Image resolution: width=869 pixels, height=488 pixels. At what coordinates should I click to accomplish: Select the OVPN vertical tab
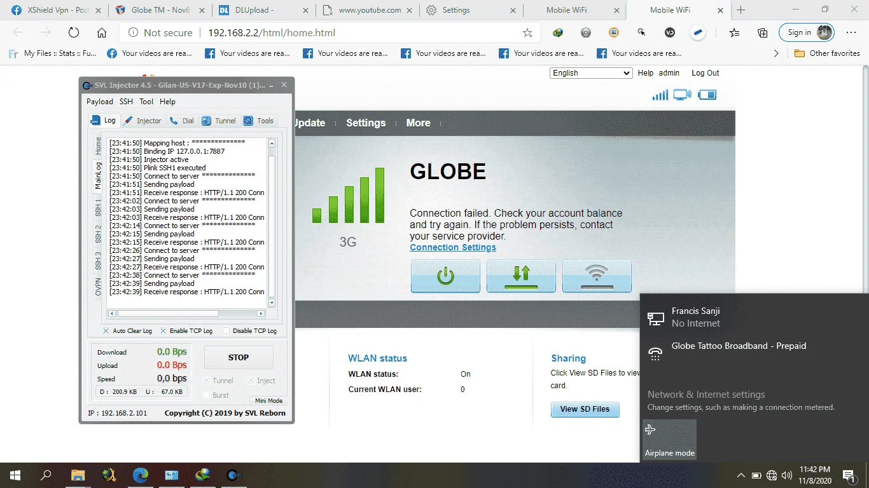[98, 287]
